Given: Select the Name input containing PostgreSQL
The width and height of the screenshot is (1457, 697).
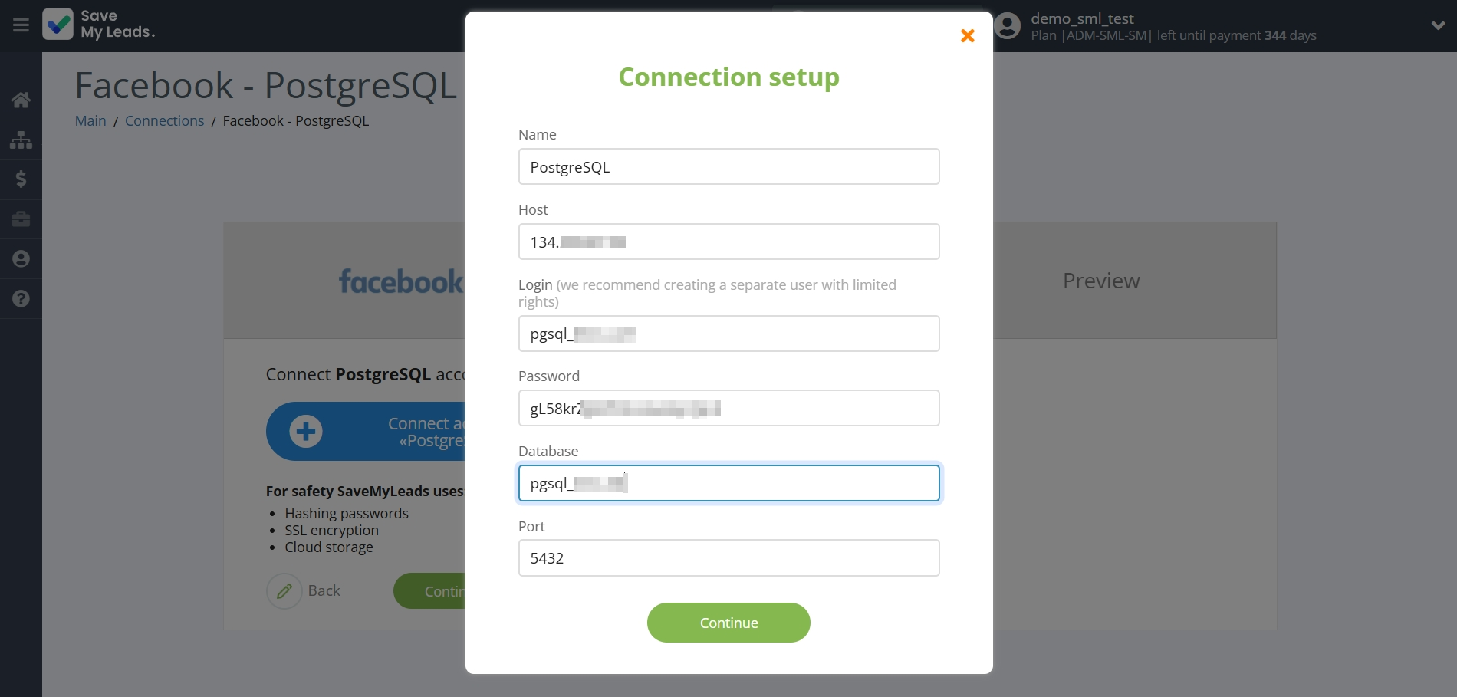Looking at the screenshot, I should (728, 166).
